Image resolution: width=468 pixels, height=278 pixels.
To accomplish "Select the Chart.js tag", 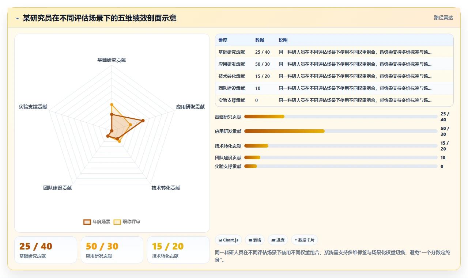I will [229, 240].
